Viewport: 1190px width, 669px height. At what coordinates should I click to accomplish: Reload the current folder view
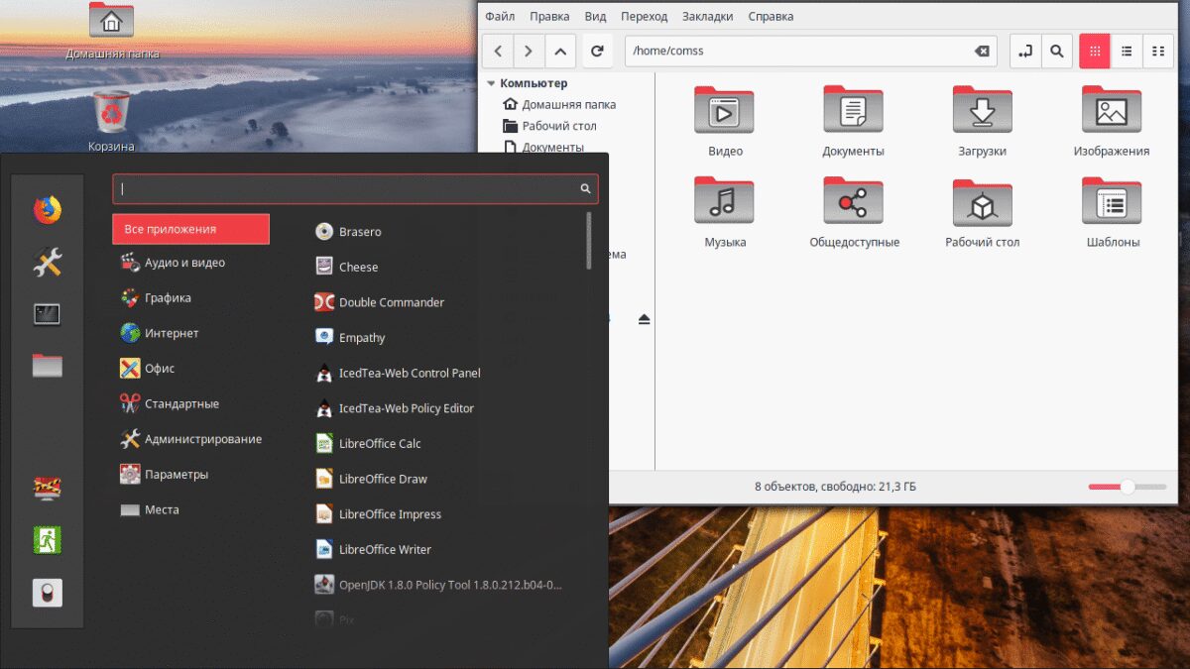[x=596, y=51]
